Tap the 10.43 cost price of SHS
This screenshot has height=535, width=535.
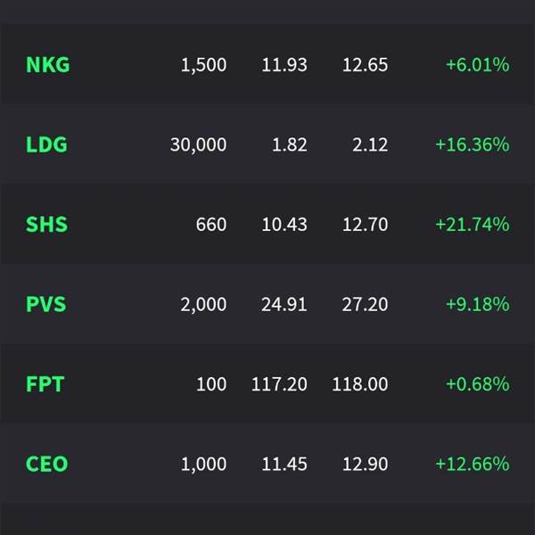[284, 224]
